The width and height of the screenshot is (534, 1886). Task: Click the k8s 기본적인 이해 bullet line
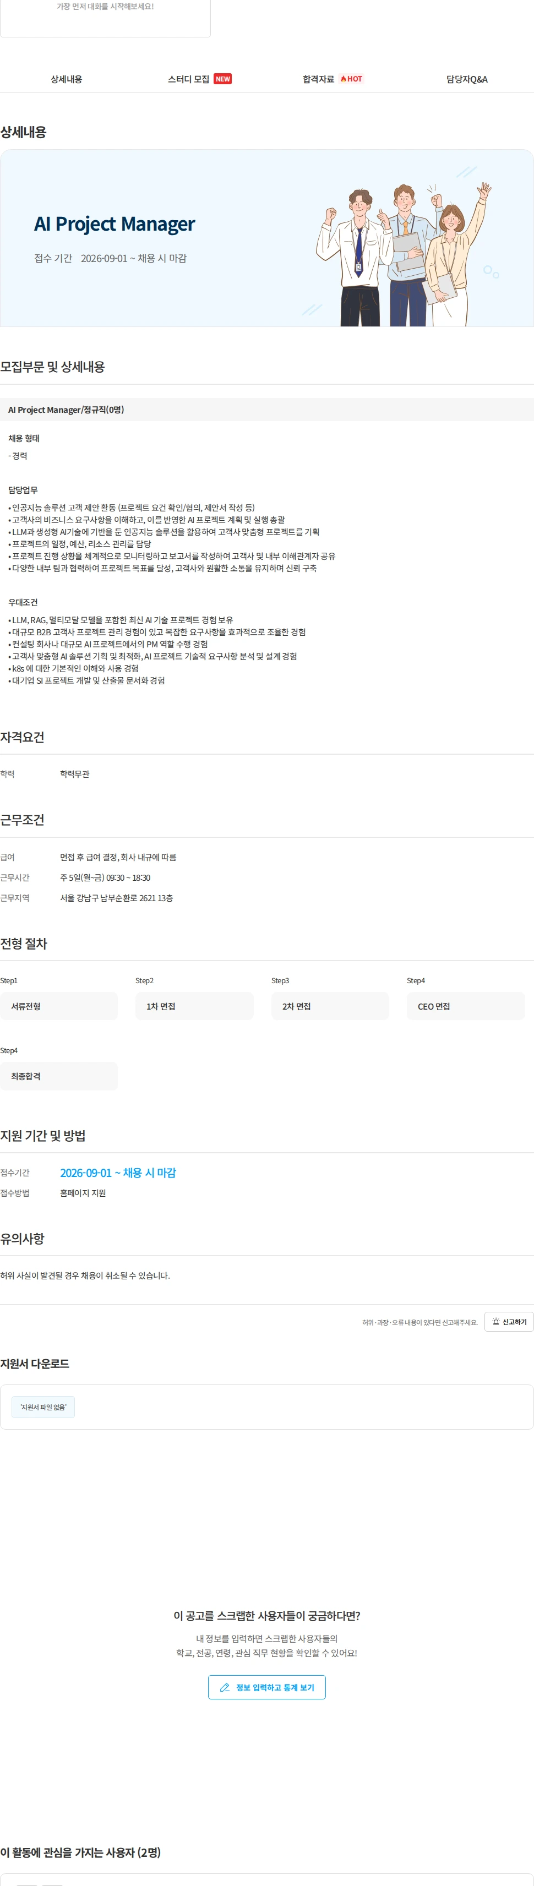[x=73, y=668]
